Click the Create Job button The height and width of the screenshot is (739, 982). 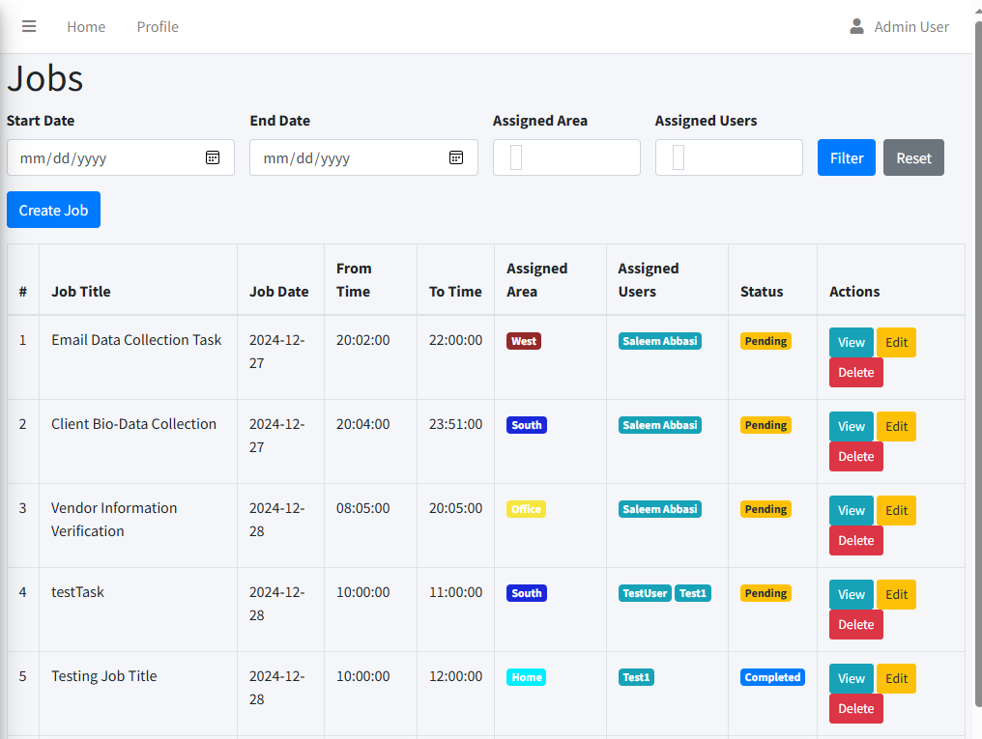54,210
